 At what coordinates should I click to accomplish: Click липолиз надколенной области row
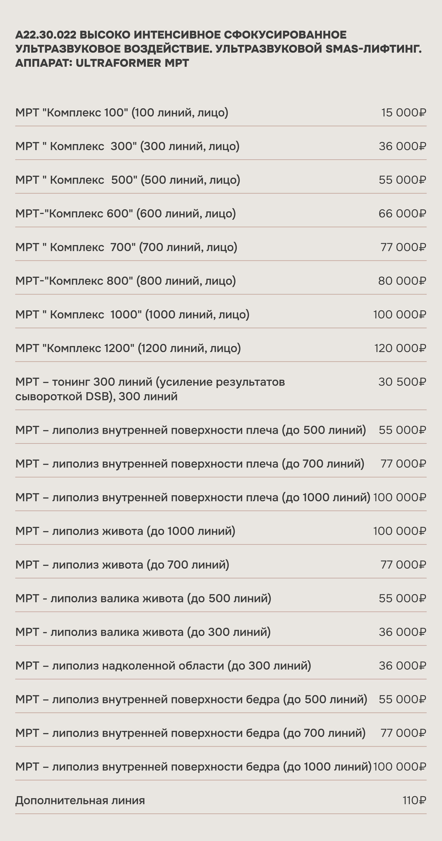(x=163, y=665)
